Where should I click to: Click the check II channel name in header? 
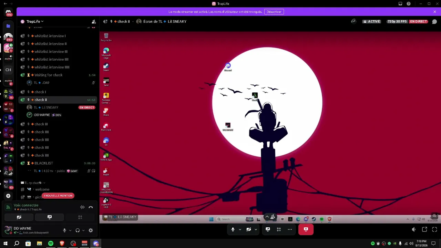pos(124,21)
